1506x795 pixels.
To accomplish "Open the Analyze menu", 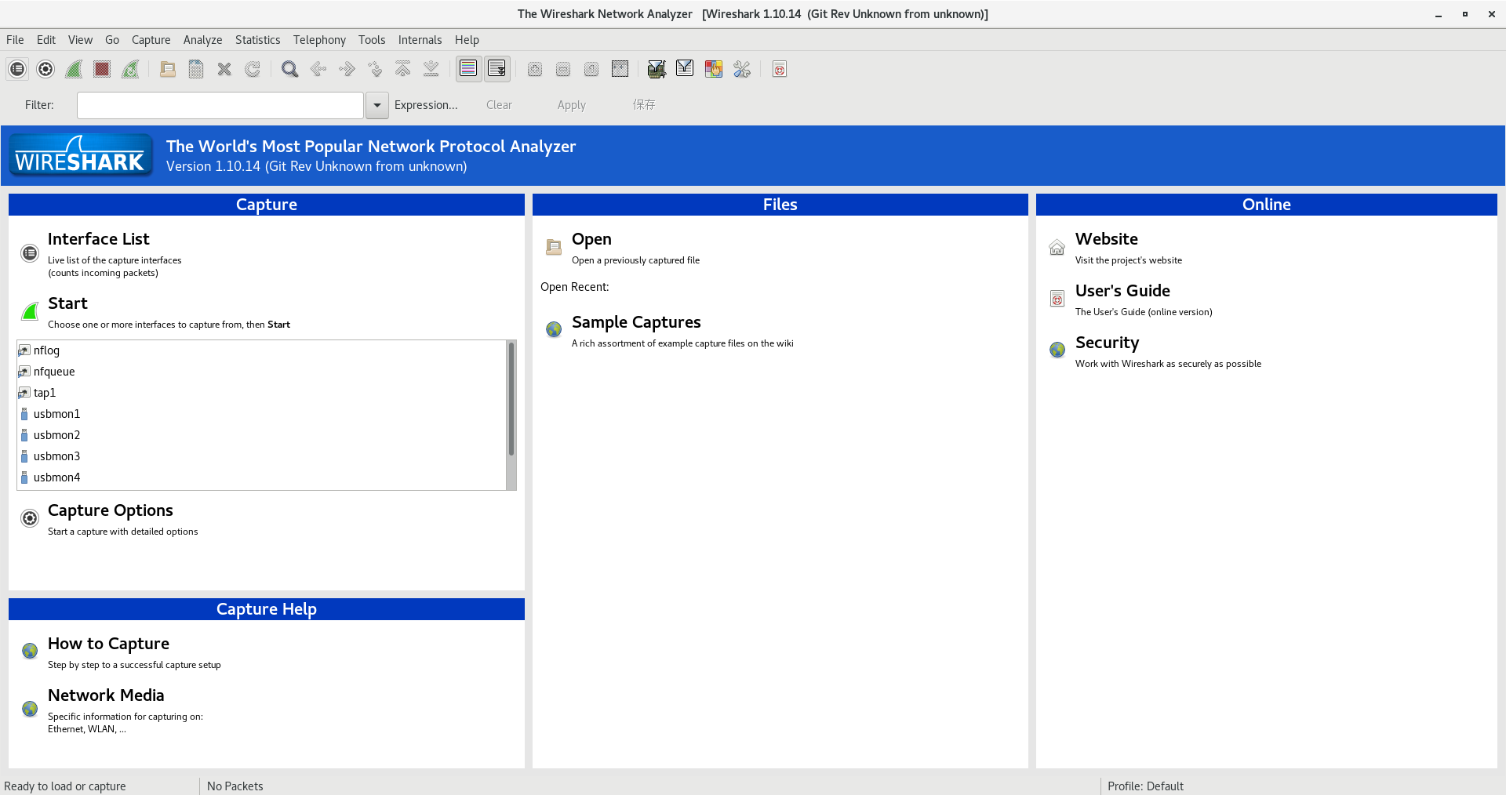I will (x=202, y=40).
